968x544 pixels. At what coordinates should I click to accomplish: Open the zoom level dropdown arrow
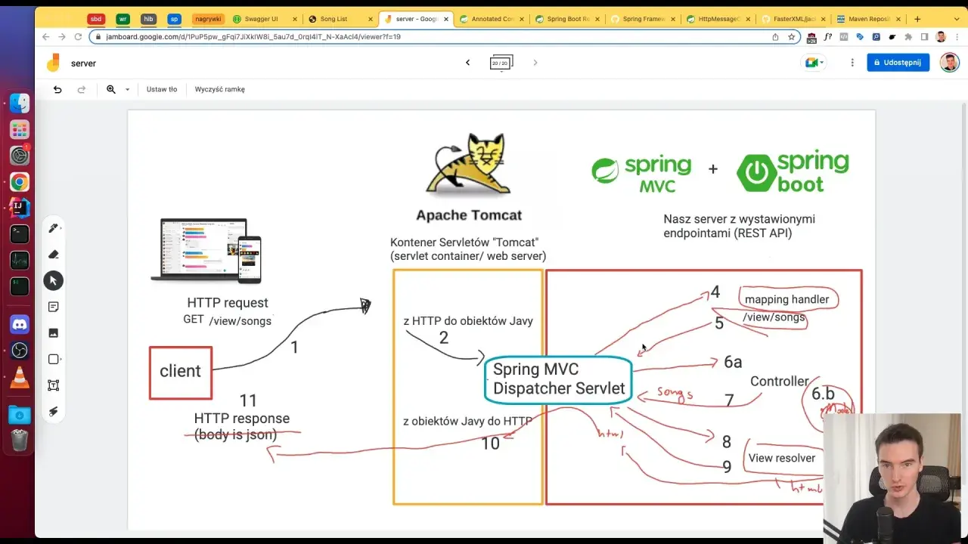(127, 89)
